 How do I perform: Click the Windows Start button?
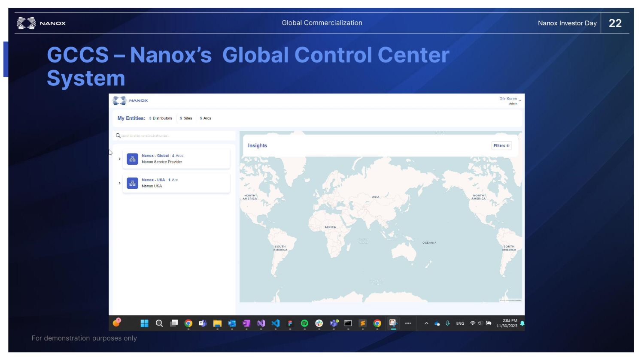click(144, 324)
